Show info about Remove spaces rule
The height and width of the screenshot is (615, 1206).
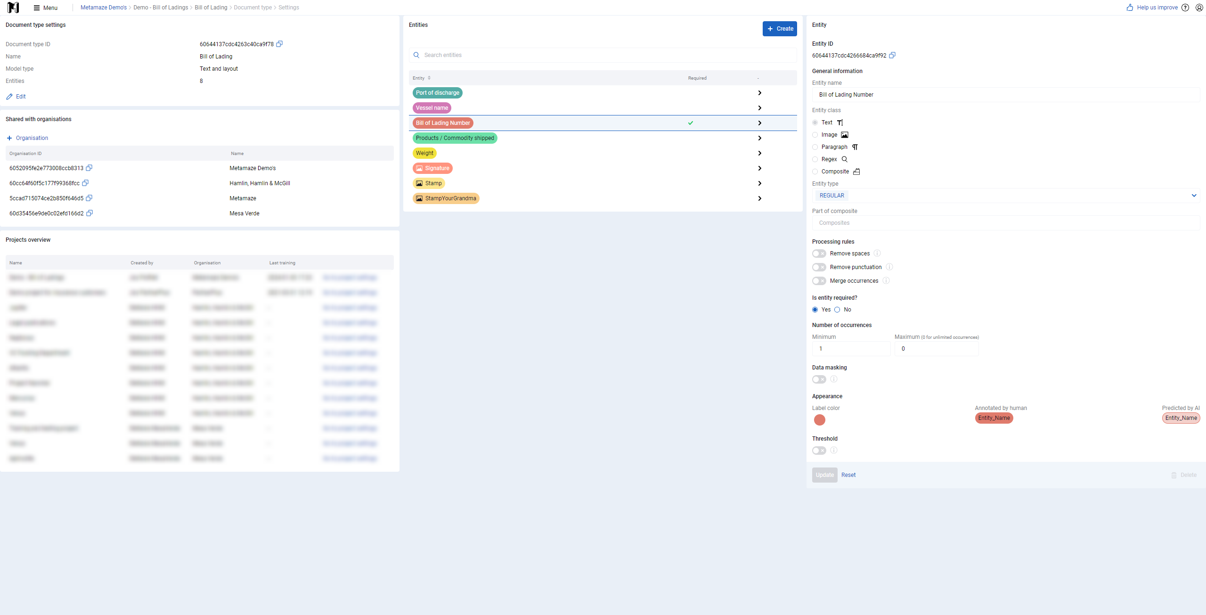pos(877,253)
